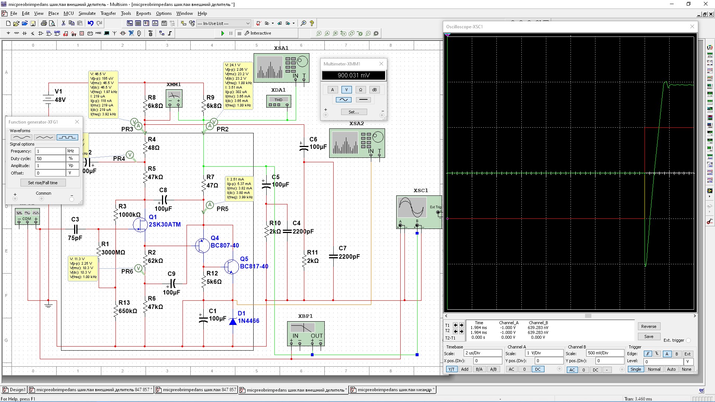Click the oscilloscope Reverse button
Image resolution: width=715 pixels, height=402 pixels.
(648, 326)
